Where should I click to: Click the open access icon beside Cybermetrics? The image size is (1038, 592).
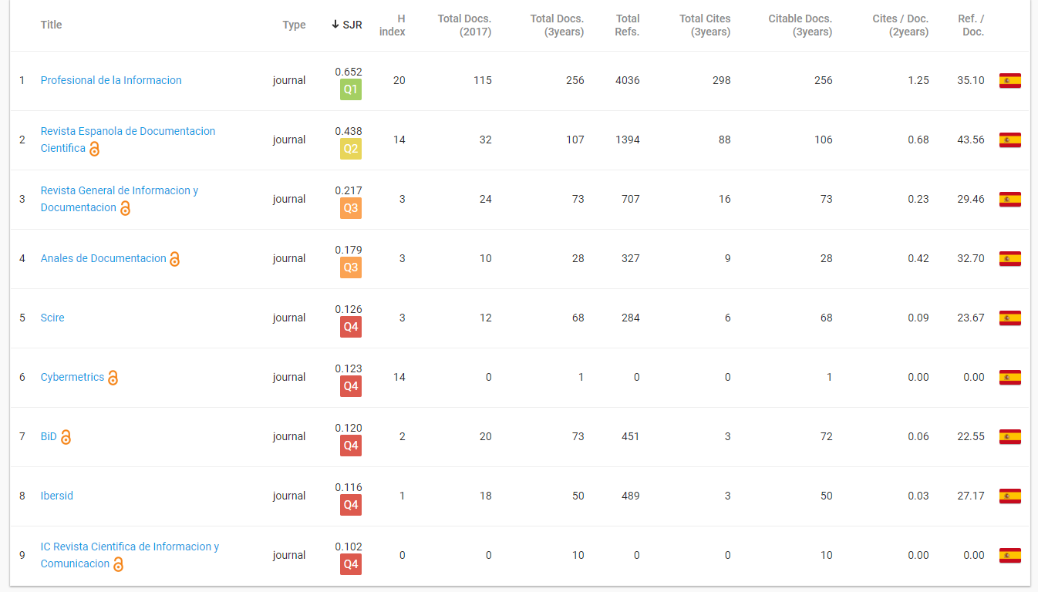point(113,378)
